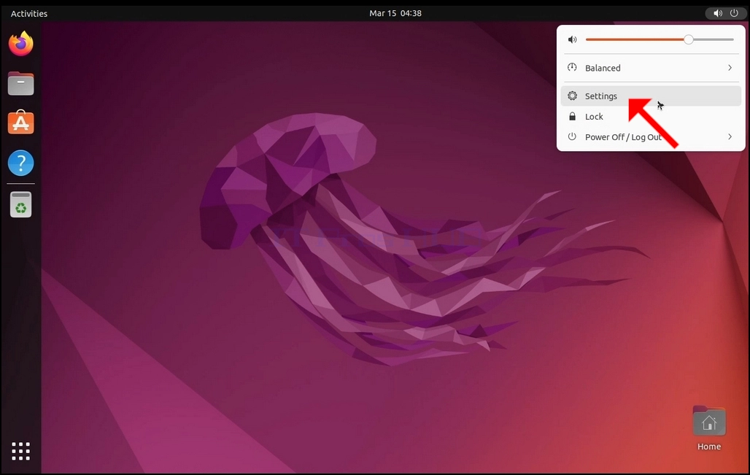Image resolution: width=750 pixels, height=475 pixels.
Task: Open the Home folder desktop icon
Action: click(x=709, y=428)
